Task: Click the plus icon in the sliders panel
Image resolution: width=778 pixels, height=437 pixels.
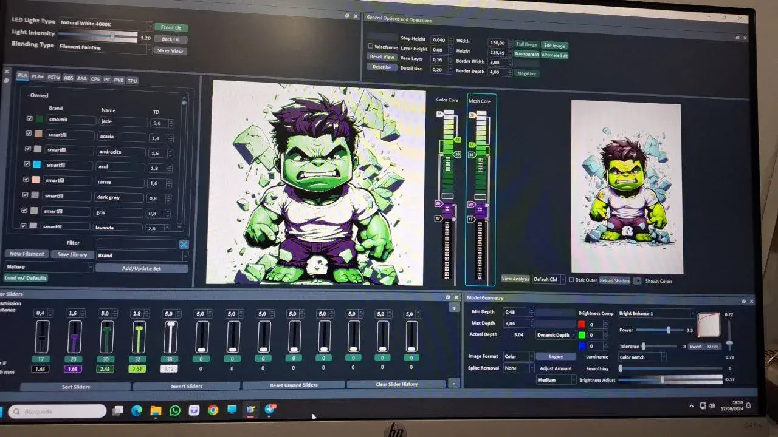Action: point(453,308)
